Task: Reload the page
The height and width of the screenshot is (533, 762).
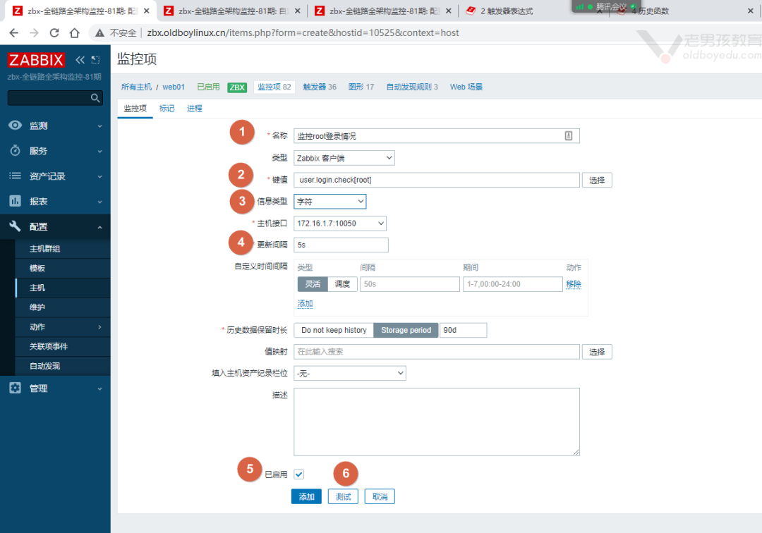Action: 54,32
